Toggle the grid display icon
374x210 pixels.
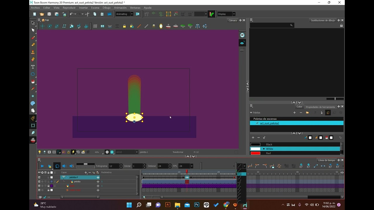(95, 26)
